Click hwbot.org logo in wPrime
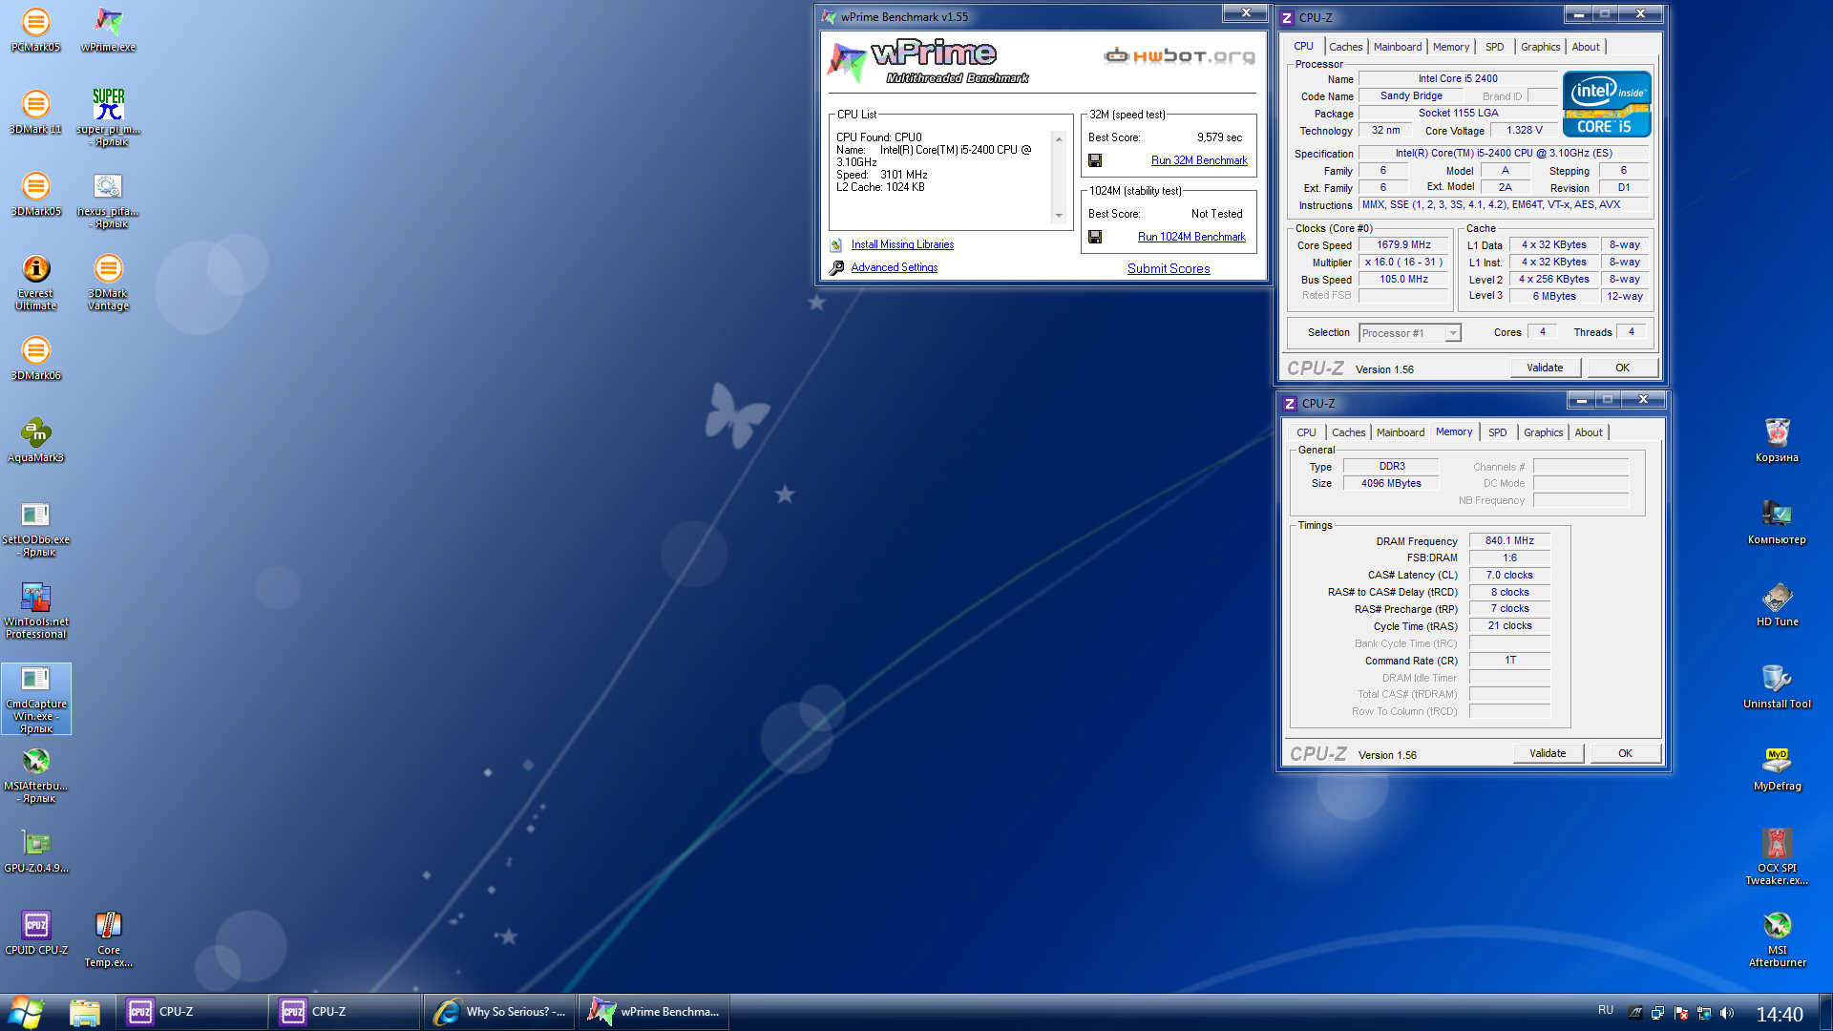 pos(1179,56)
